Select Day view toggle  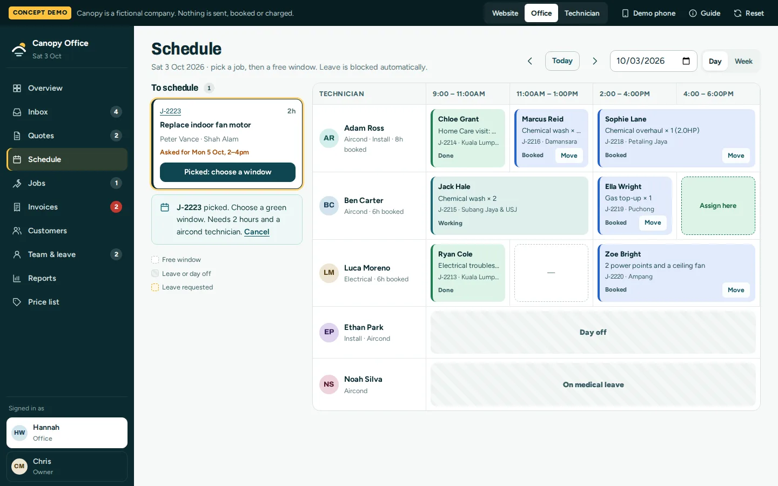coord(715,61)
